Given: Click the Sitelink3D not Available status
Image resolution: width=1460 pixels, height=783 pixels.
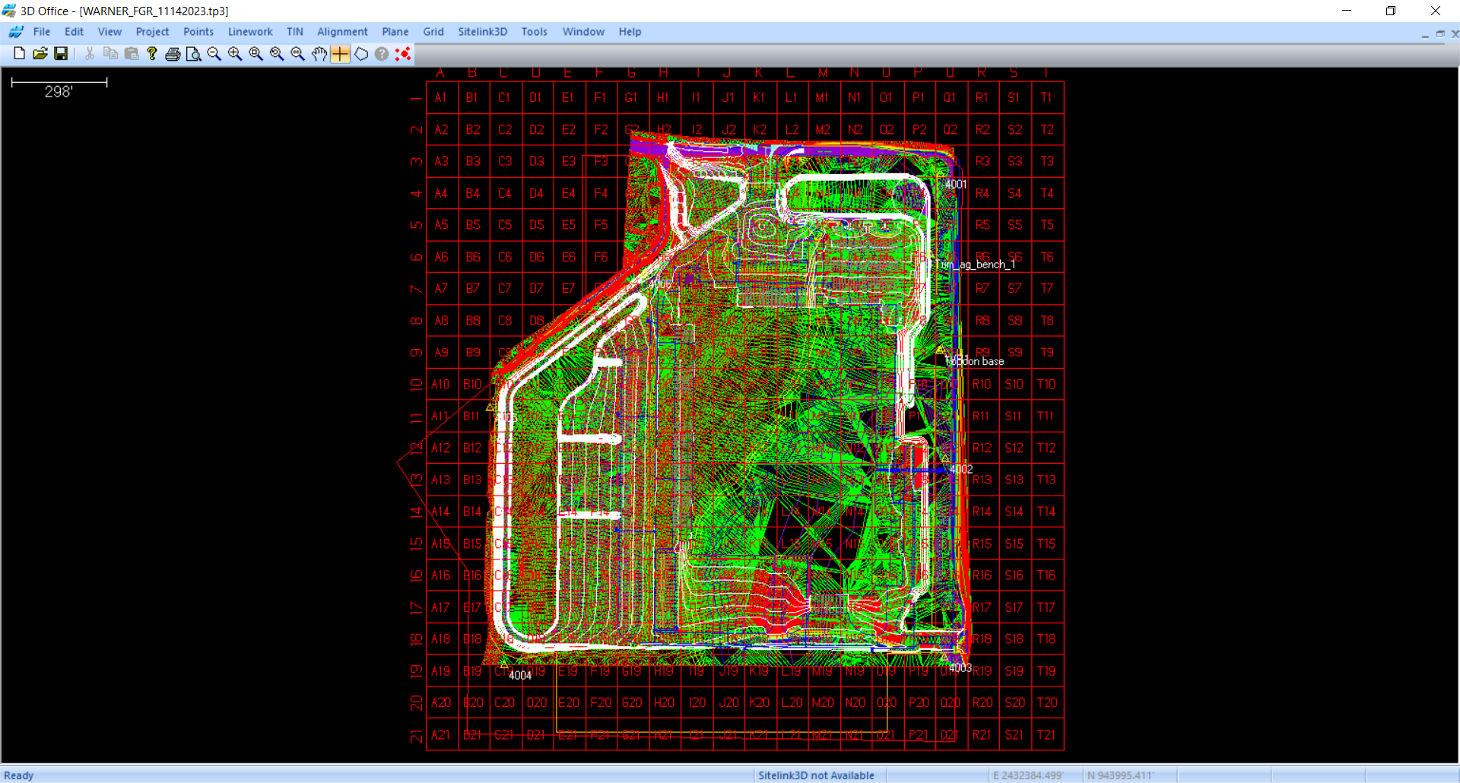Looking at the screenshot, I should click(816, 775).
